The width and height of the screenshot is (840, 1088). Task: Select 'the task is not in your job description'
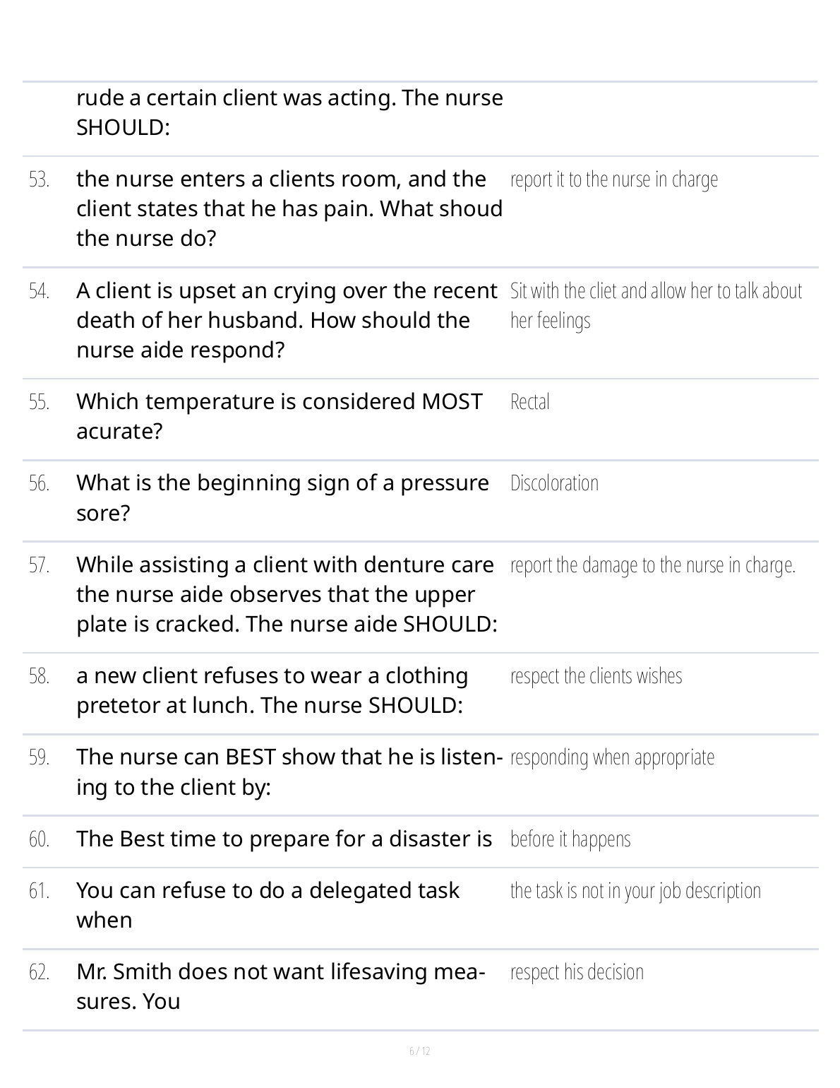[x=635, y=891]
